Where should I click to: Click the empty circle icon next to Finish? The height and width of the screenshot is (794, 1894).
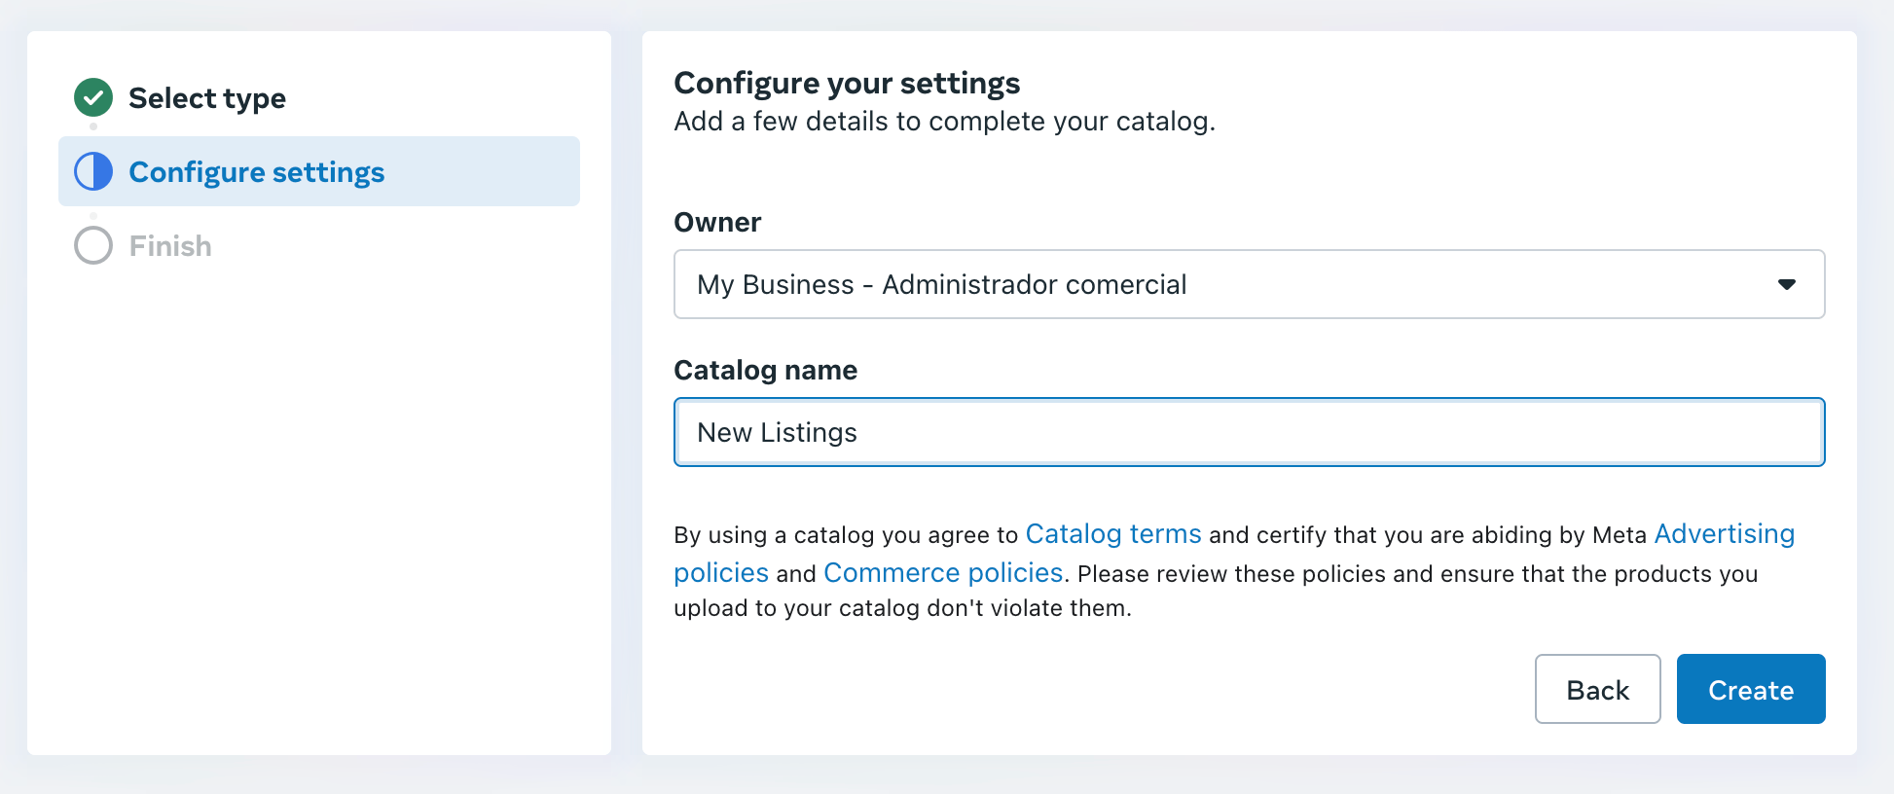tap(93, 245)
